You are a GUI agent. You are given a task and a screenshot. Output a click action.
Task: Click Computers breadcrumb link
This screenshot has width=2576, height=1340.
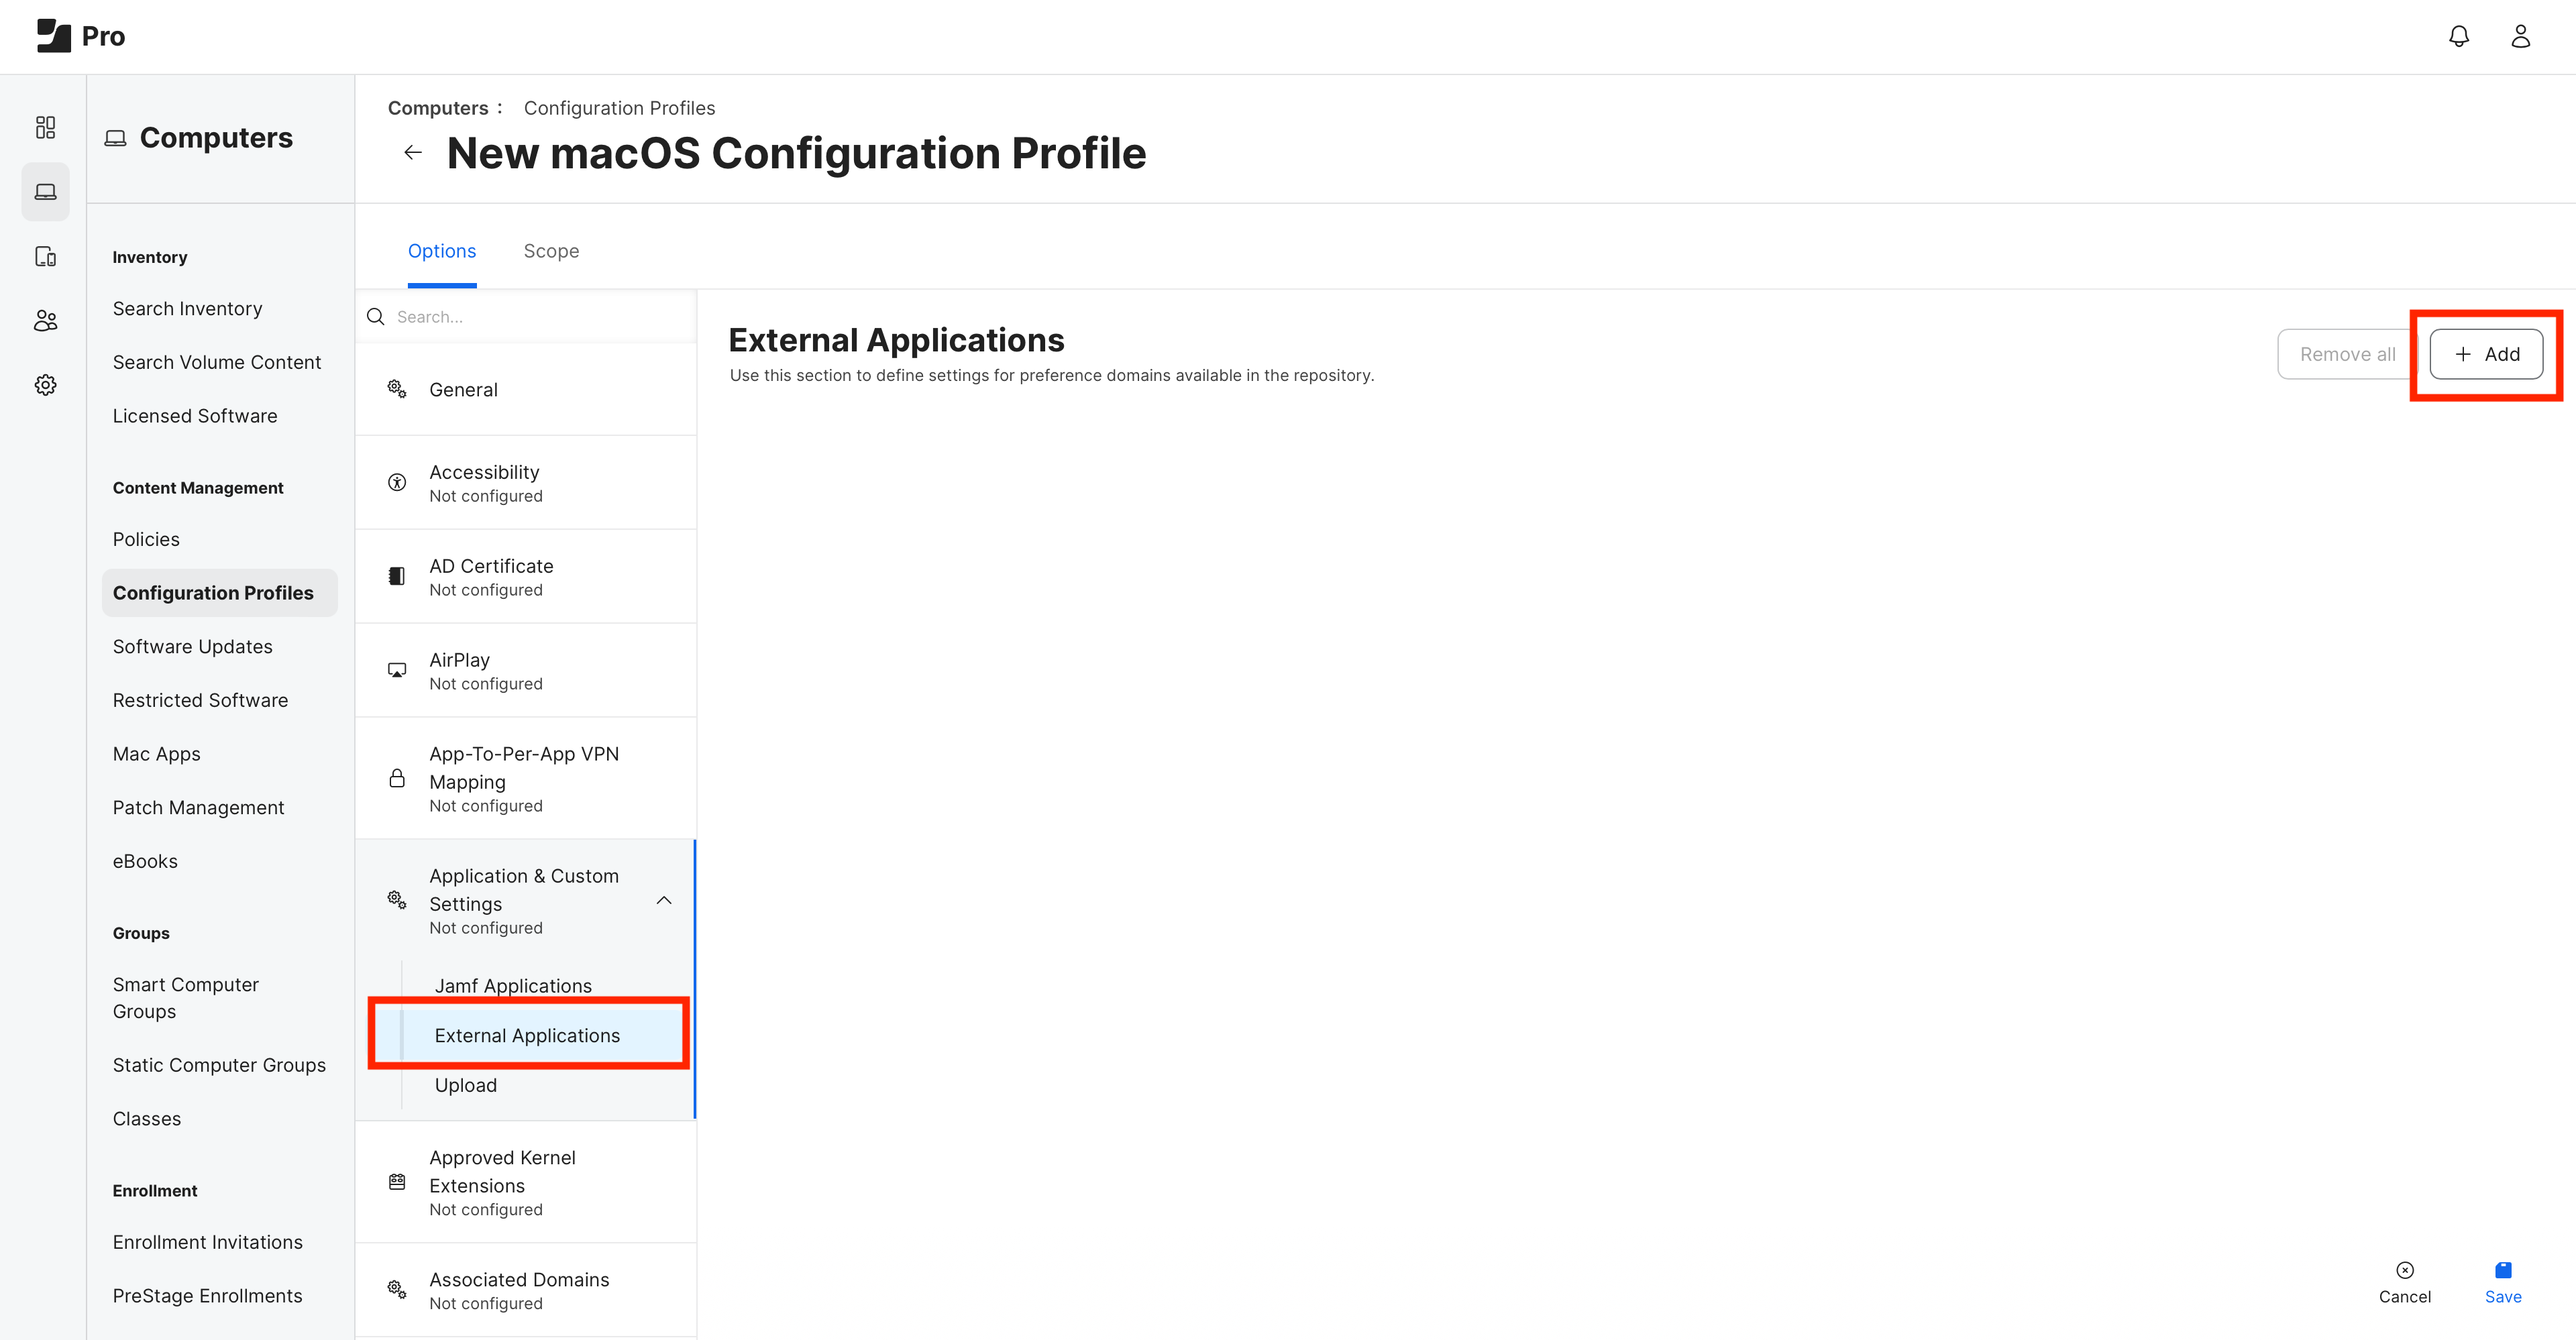click(438, 108)
